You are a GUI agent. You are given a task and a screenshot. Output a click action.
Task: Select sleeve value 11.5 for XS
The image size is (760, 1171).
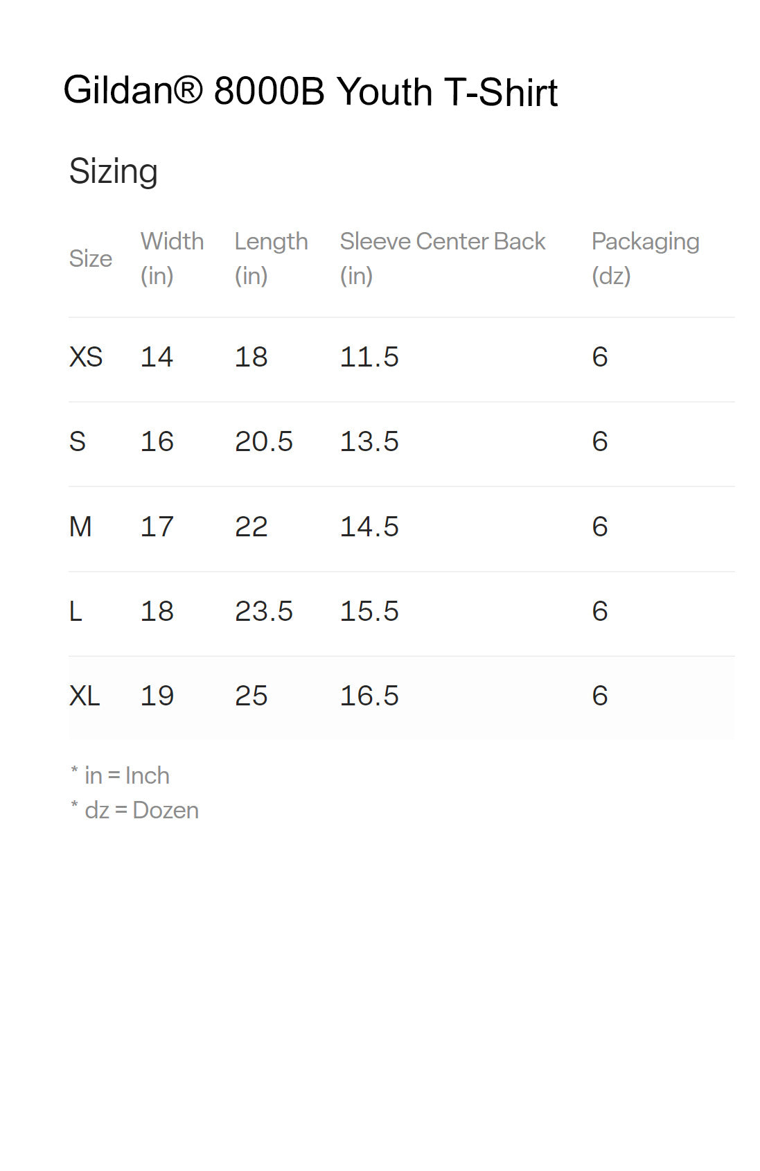(x=369, y=357)
